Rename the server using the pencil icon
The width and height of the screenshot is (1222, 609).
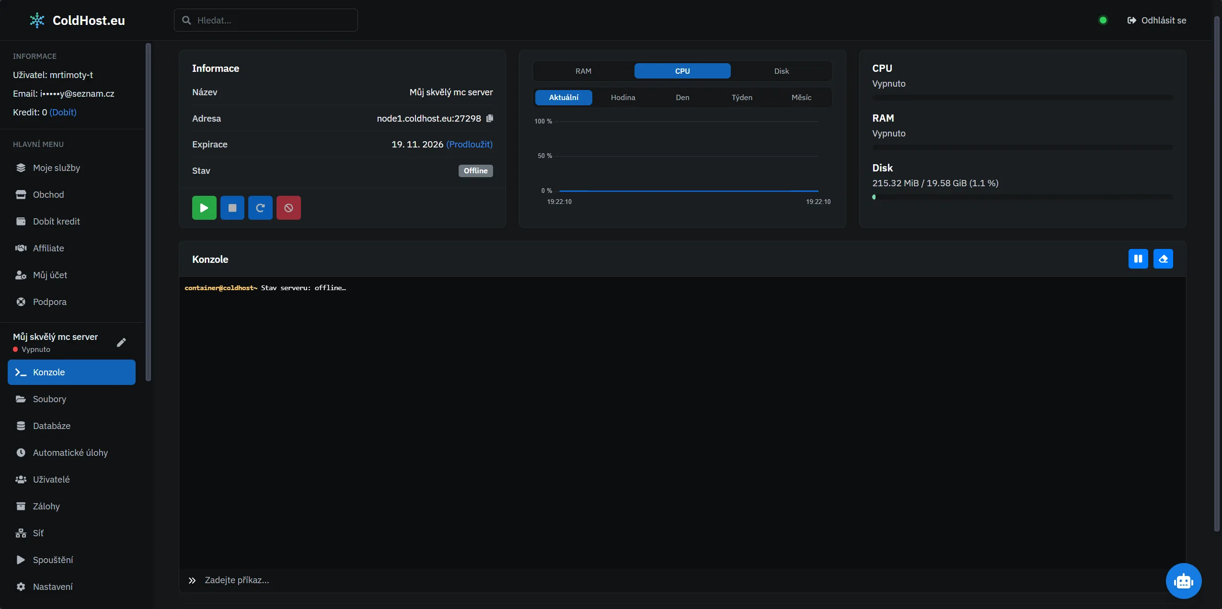(121, 342)
